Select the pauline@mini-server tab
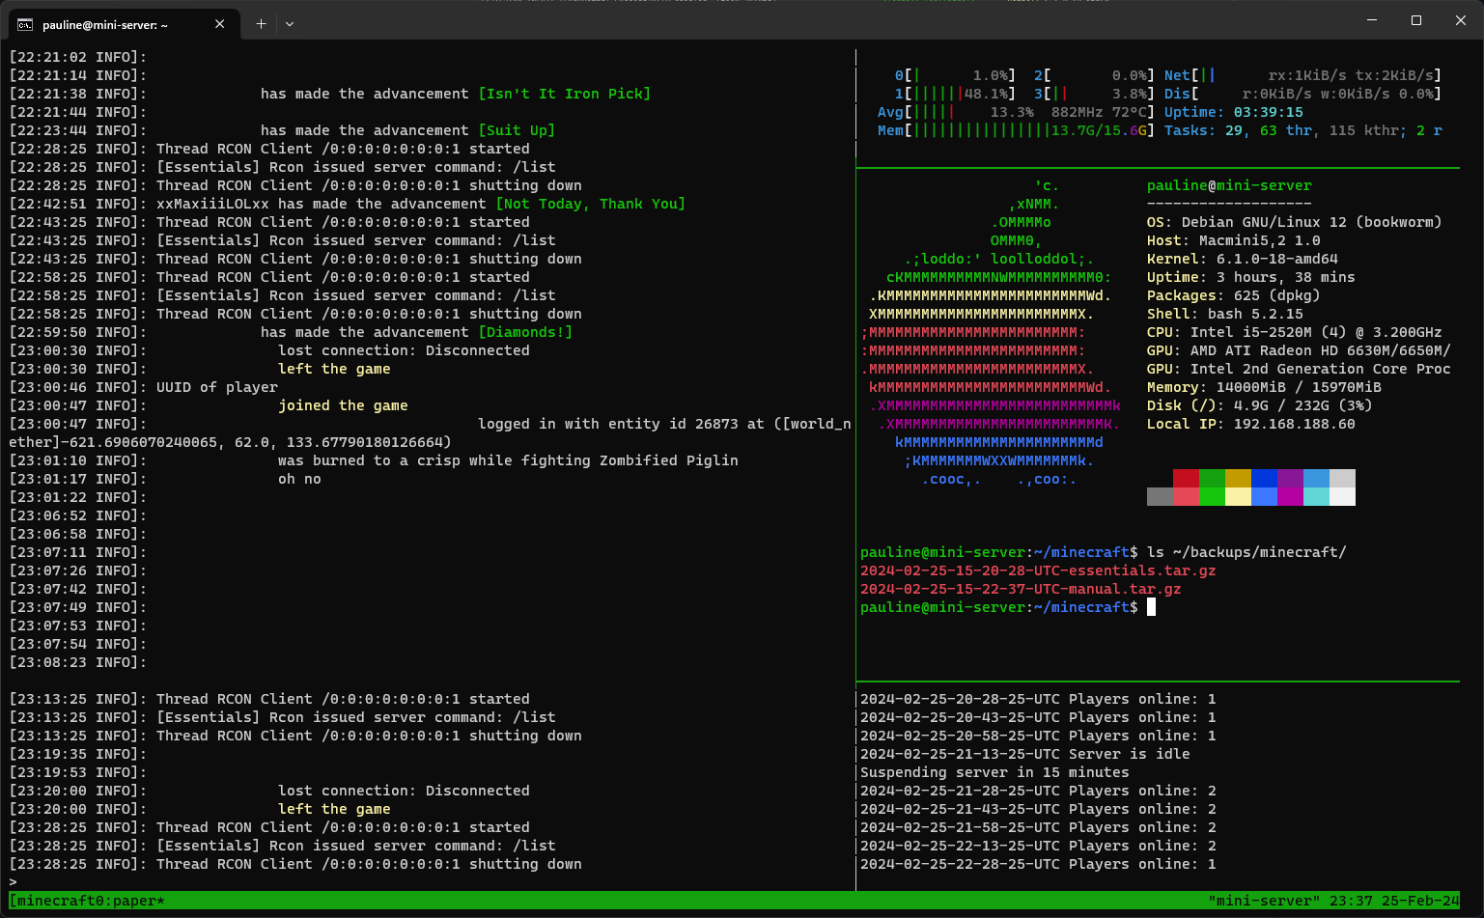The width and height of the screenshot is (1484, 918). tap(123, 24)
